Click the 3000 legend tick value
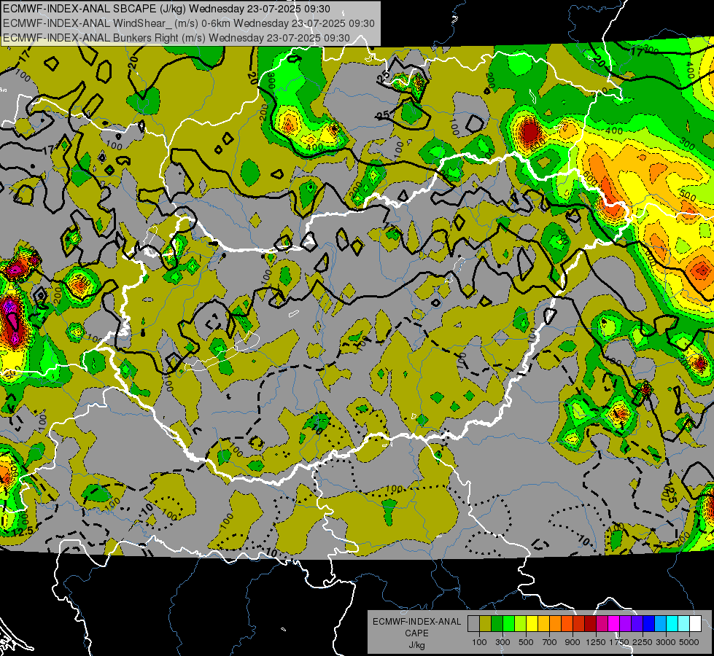714x656 pixels. click(666, 642)
